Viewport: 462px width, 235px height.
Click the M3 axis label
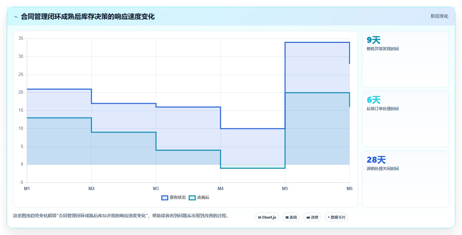156,188
